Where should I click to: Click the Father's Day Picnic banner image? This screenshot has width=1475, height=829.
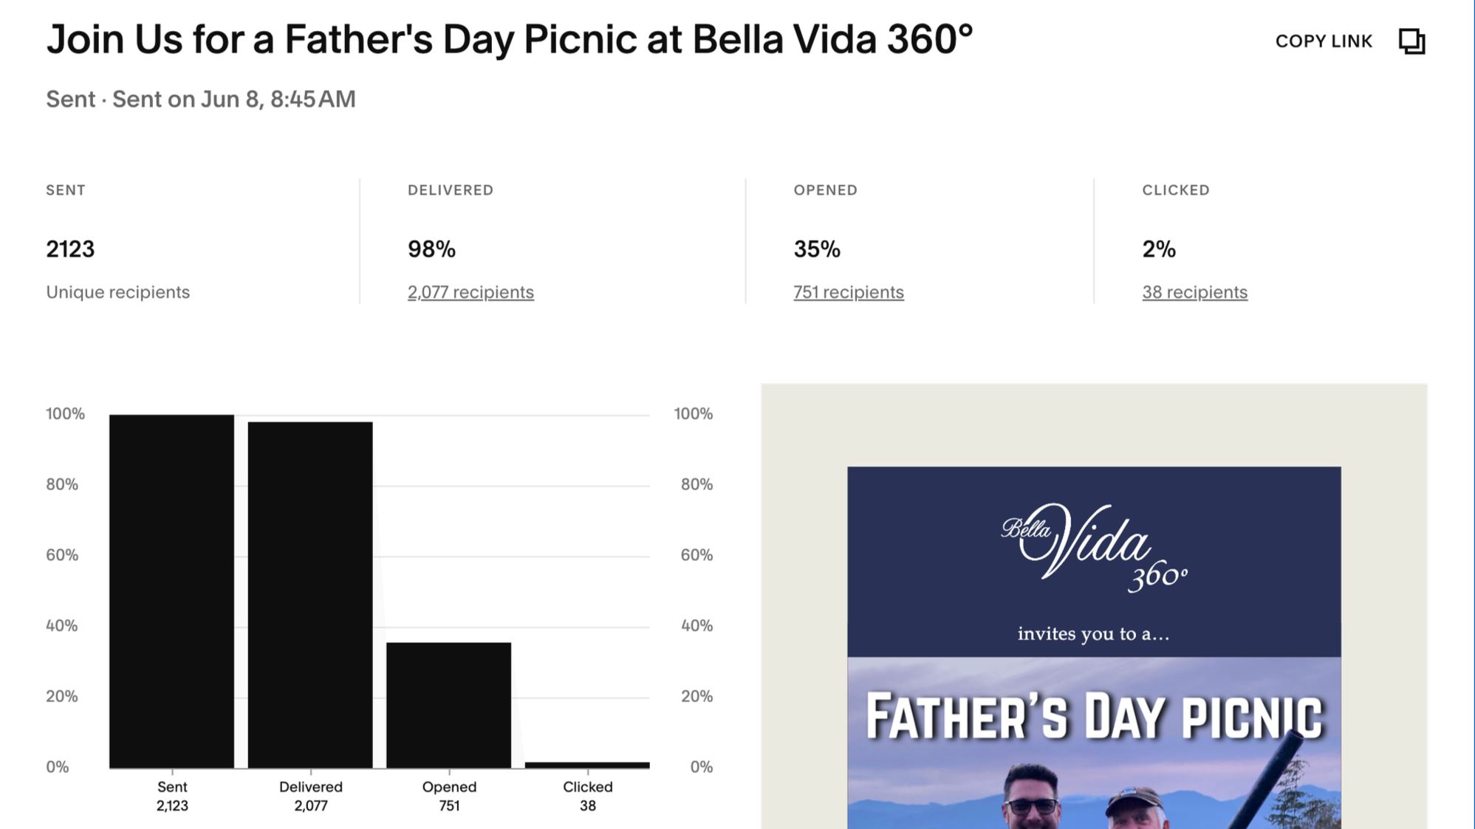1094,743
